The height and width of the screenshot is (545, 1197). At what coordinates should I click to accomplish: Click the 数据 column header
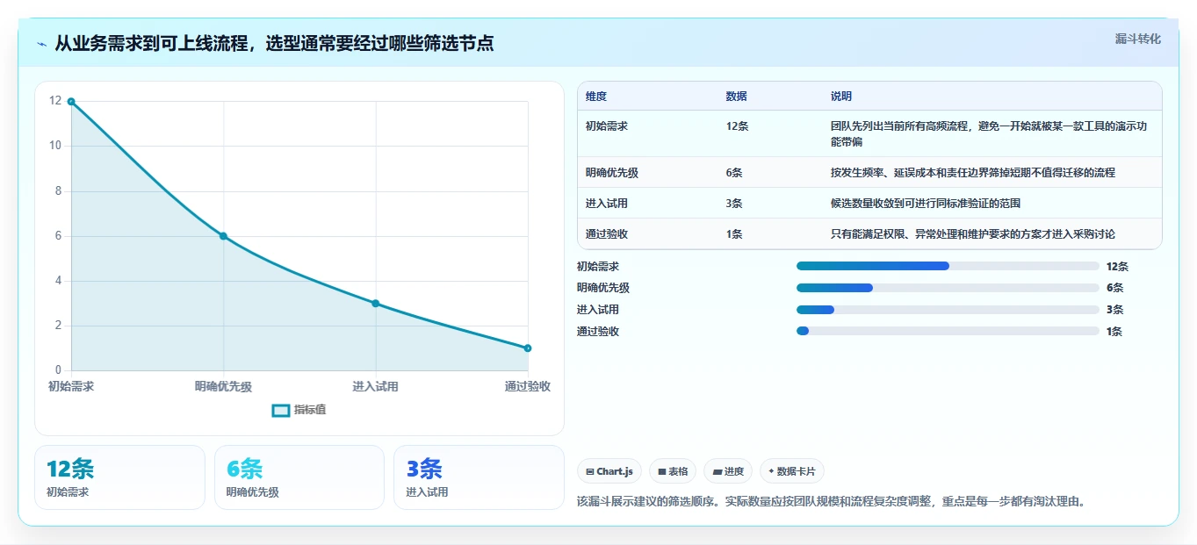(x=737, y=97)
